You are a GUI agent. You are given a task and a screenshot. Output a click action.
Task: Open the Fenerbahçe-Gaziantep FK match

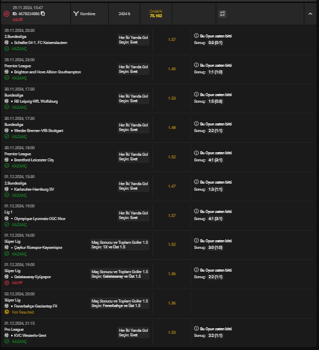pyautogui.click(x=35, y=306)
